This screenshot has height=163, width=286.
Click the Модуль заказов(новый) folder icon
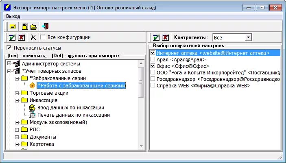coord(24,122)
